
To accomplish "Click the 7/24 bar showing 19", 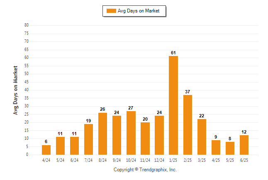I will click(x=88, y=139).
